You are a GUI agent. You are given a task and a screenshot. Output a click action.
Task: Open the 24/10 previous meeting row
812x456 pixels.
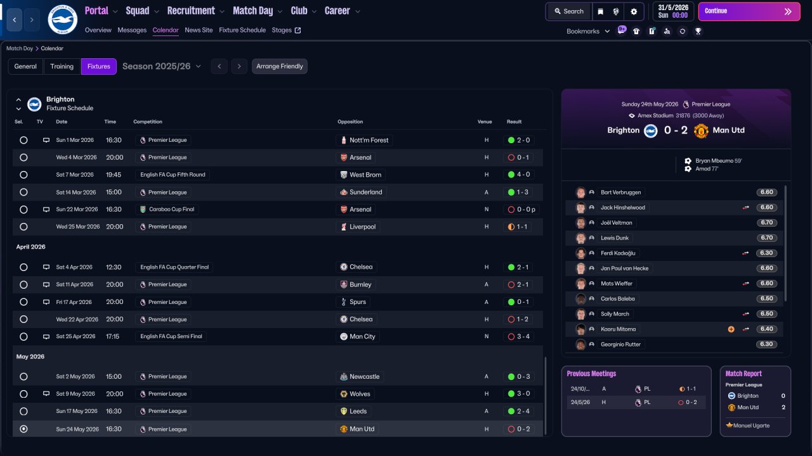636,389
